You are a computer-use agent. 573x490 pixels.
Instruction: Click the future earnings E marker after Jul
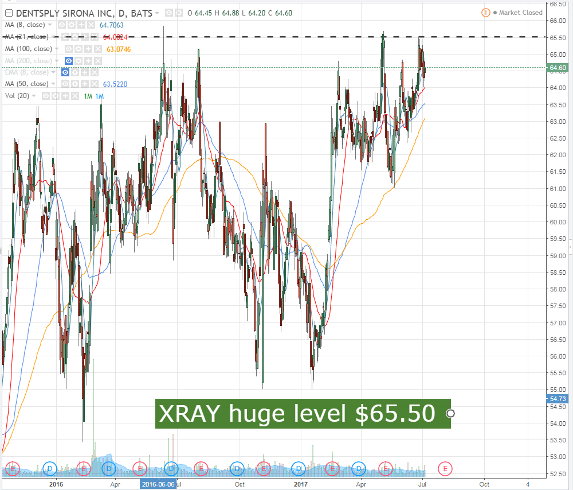point(445,468)
